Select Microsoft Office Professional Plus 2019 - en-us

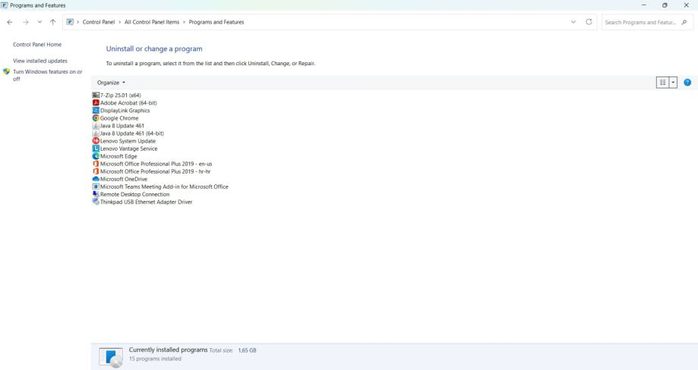[x=156, y=164]
